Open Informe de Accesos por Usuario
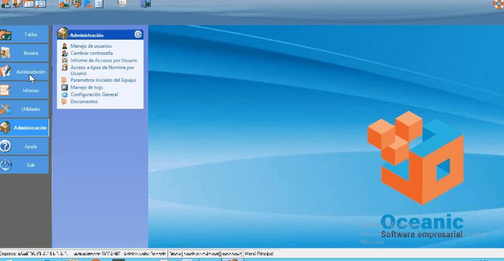504x261 pixels. tap(103, 60)
